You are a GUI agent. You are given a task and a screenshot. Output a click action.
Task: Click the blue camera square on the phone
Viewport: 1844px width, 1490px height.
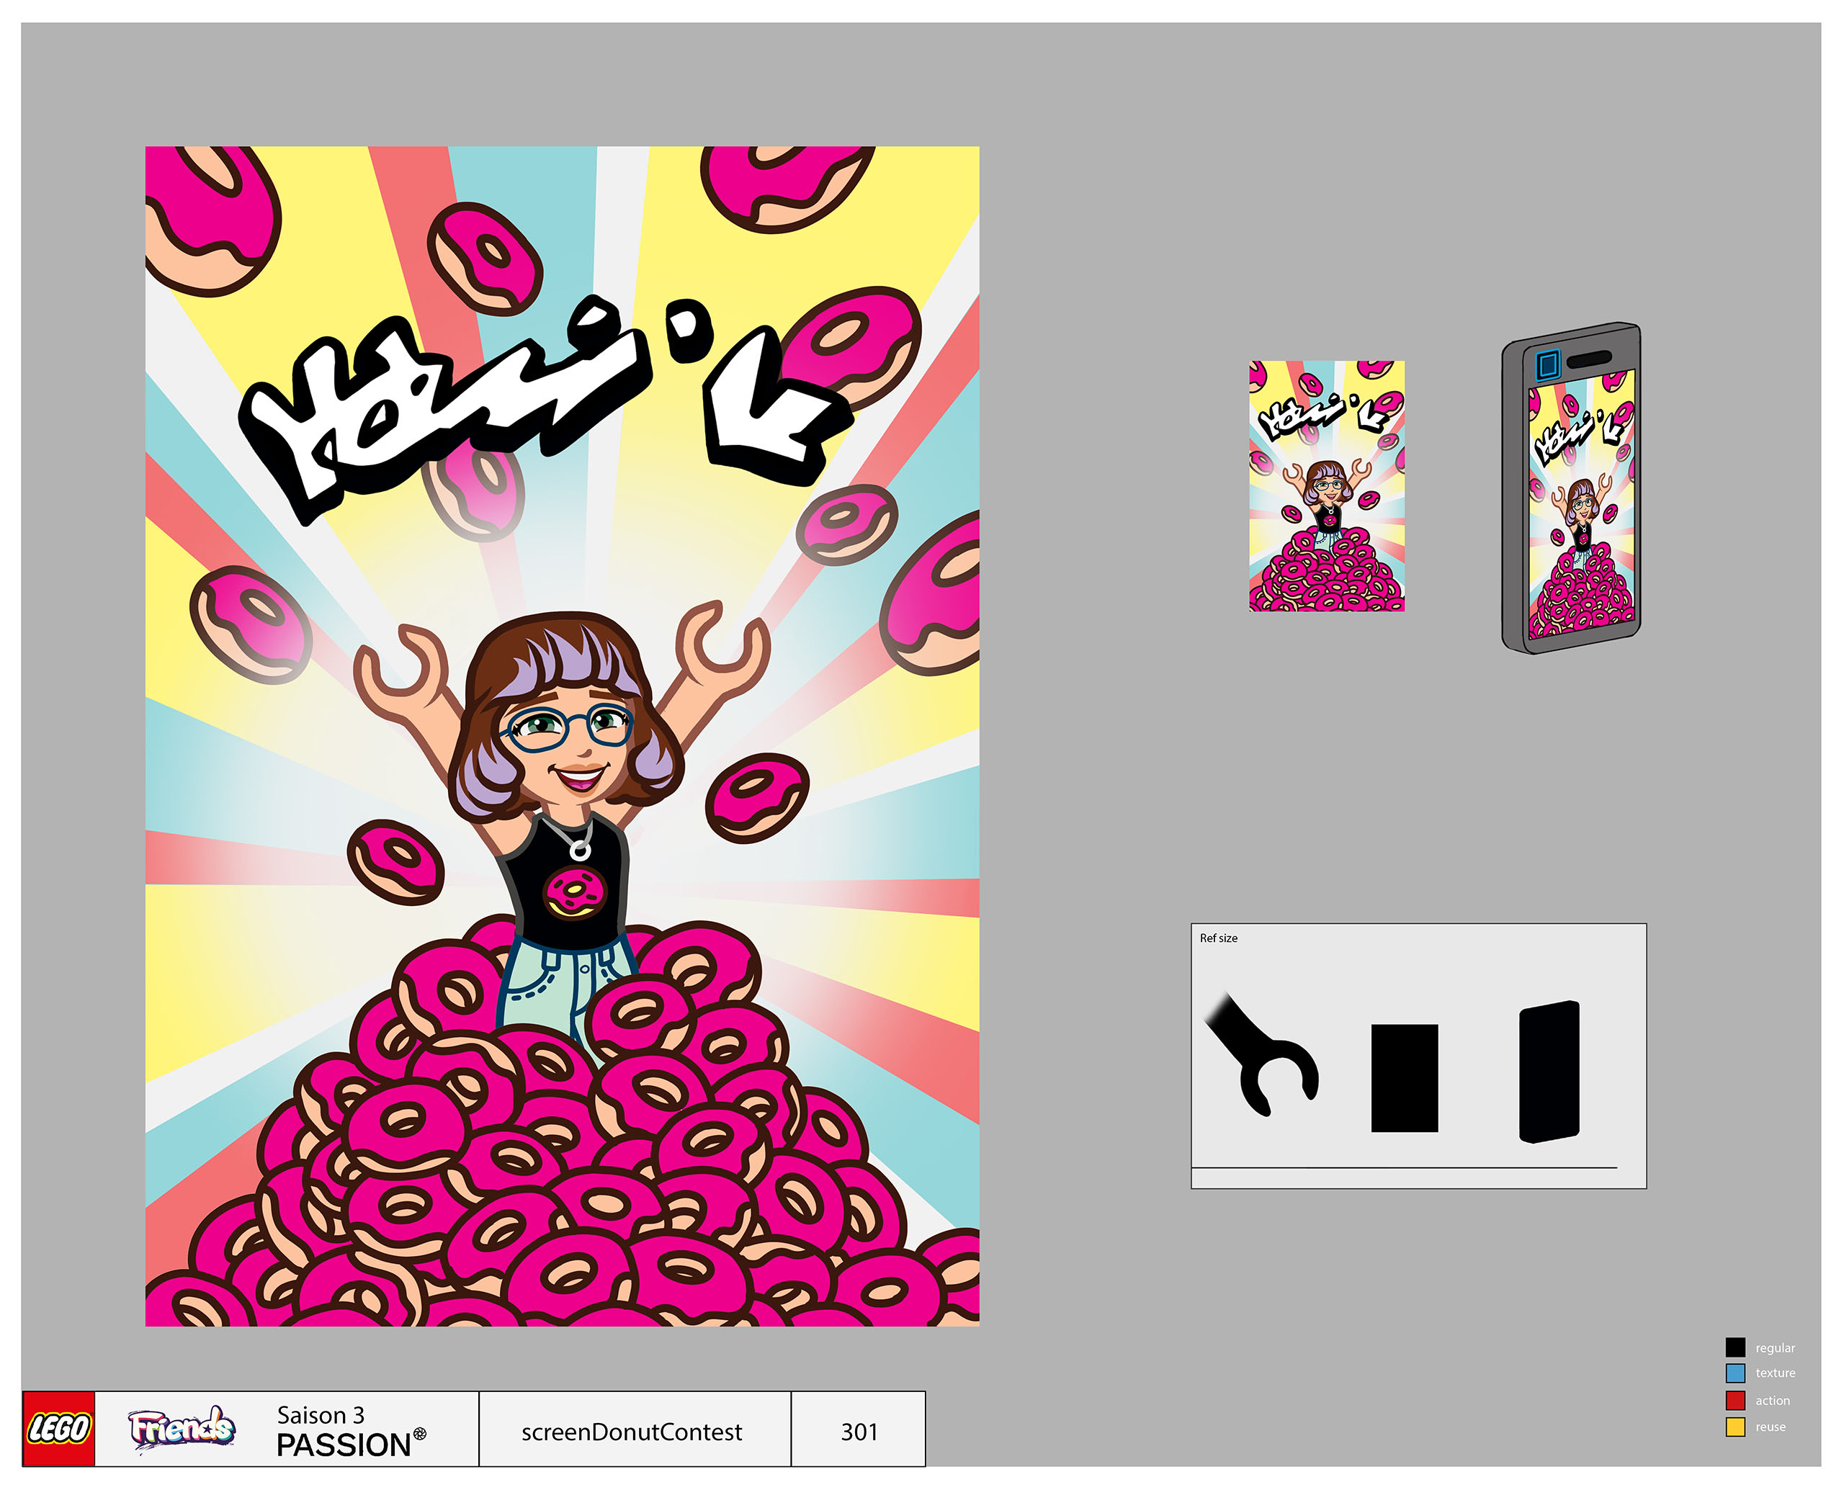pos(1547,365)
